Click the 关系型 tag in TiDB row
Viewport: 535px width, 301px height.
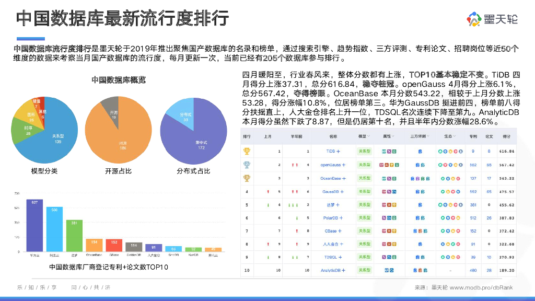364,151
